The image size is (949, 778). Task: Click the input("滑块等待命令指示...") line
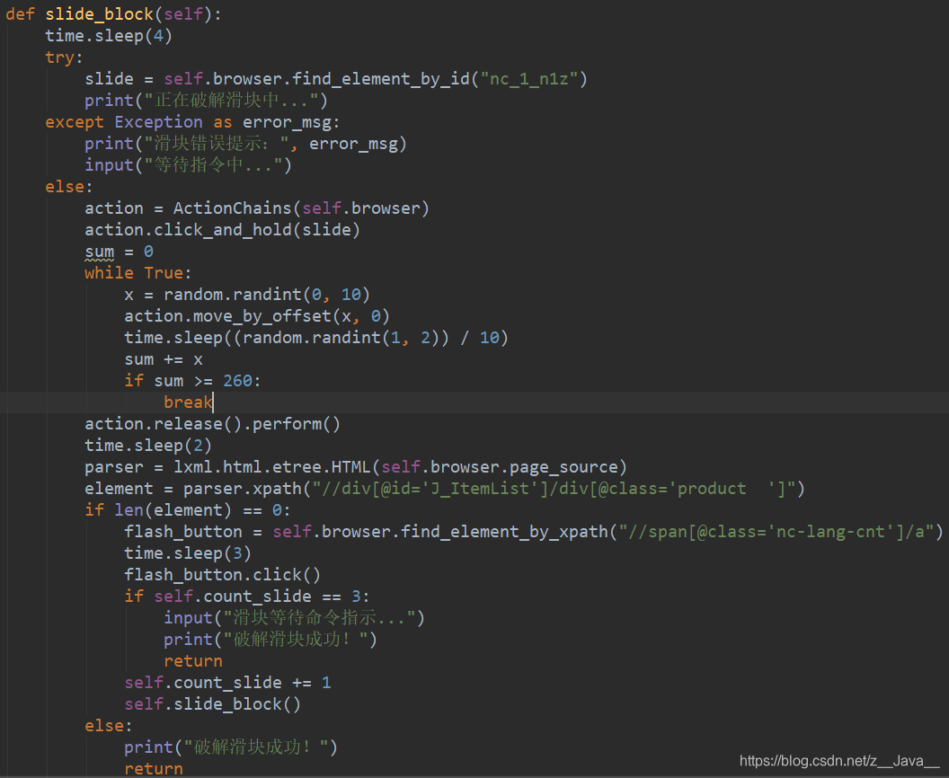pyautogui.click(x=294, y=618)
